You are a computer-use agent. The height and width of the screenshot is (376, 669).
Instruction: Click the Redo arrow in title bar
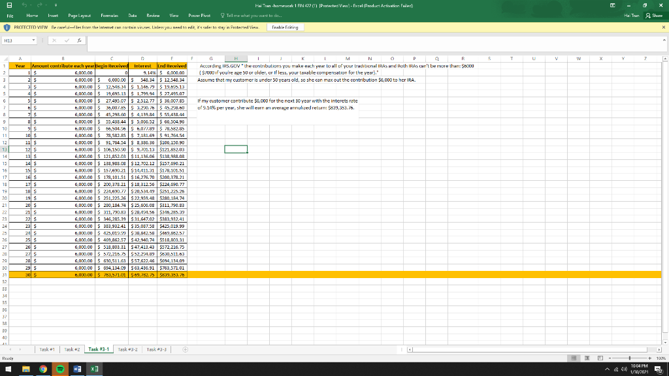coord(40,5)
